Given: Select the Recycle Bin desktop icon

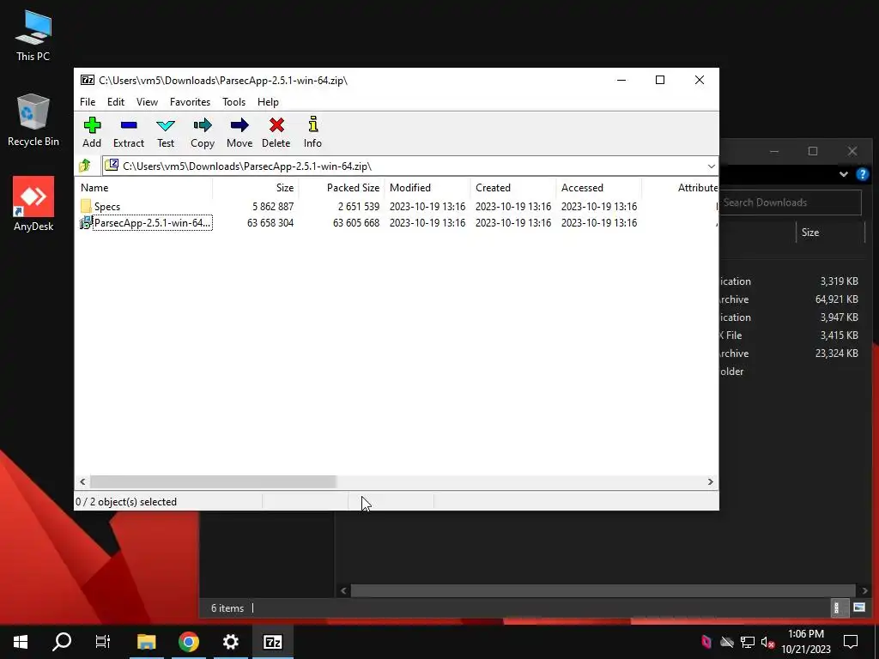Looking at the screenshot, I should click(x=33, y=120).
